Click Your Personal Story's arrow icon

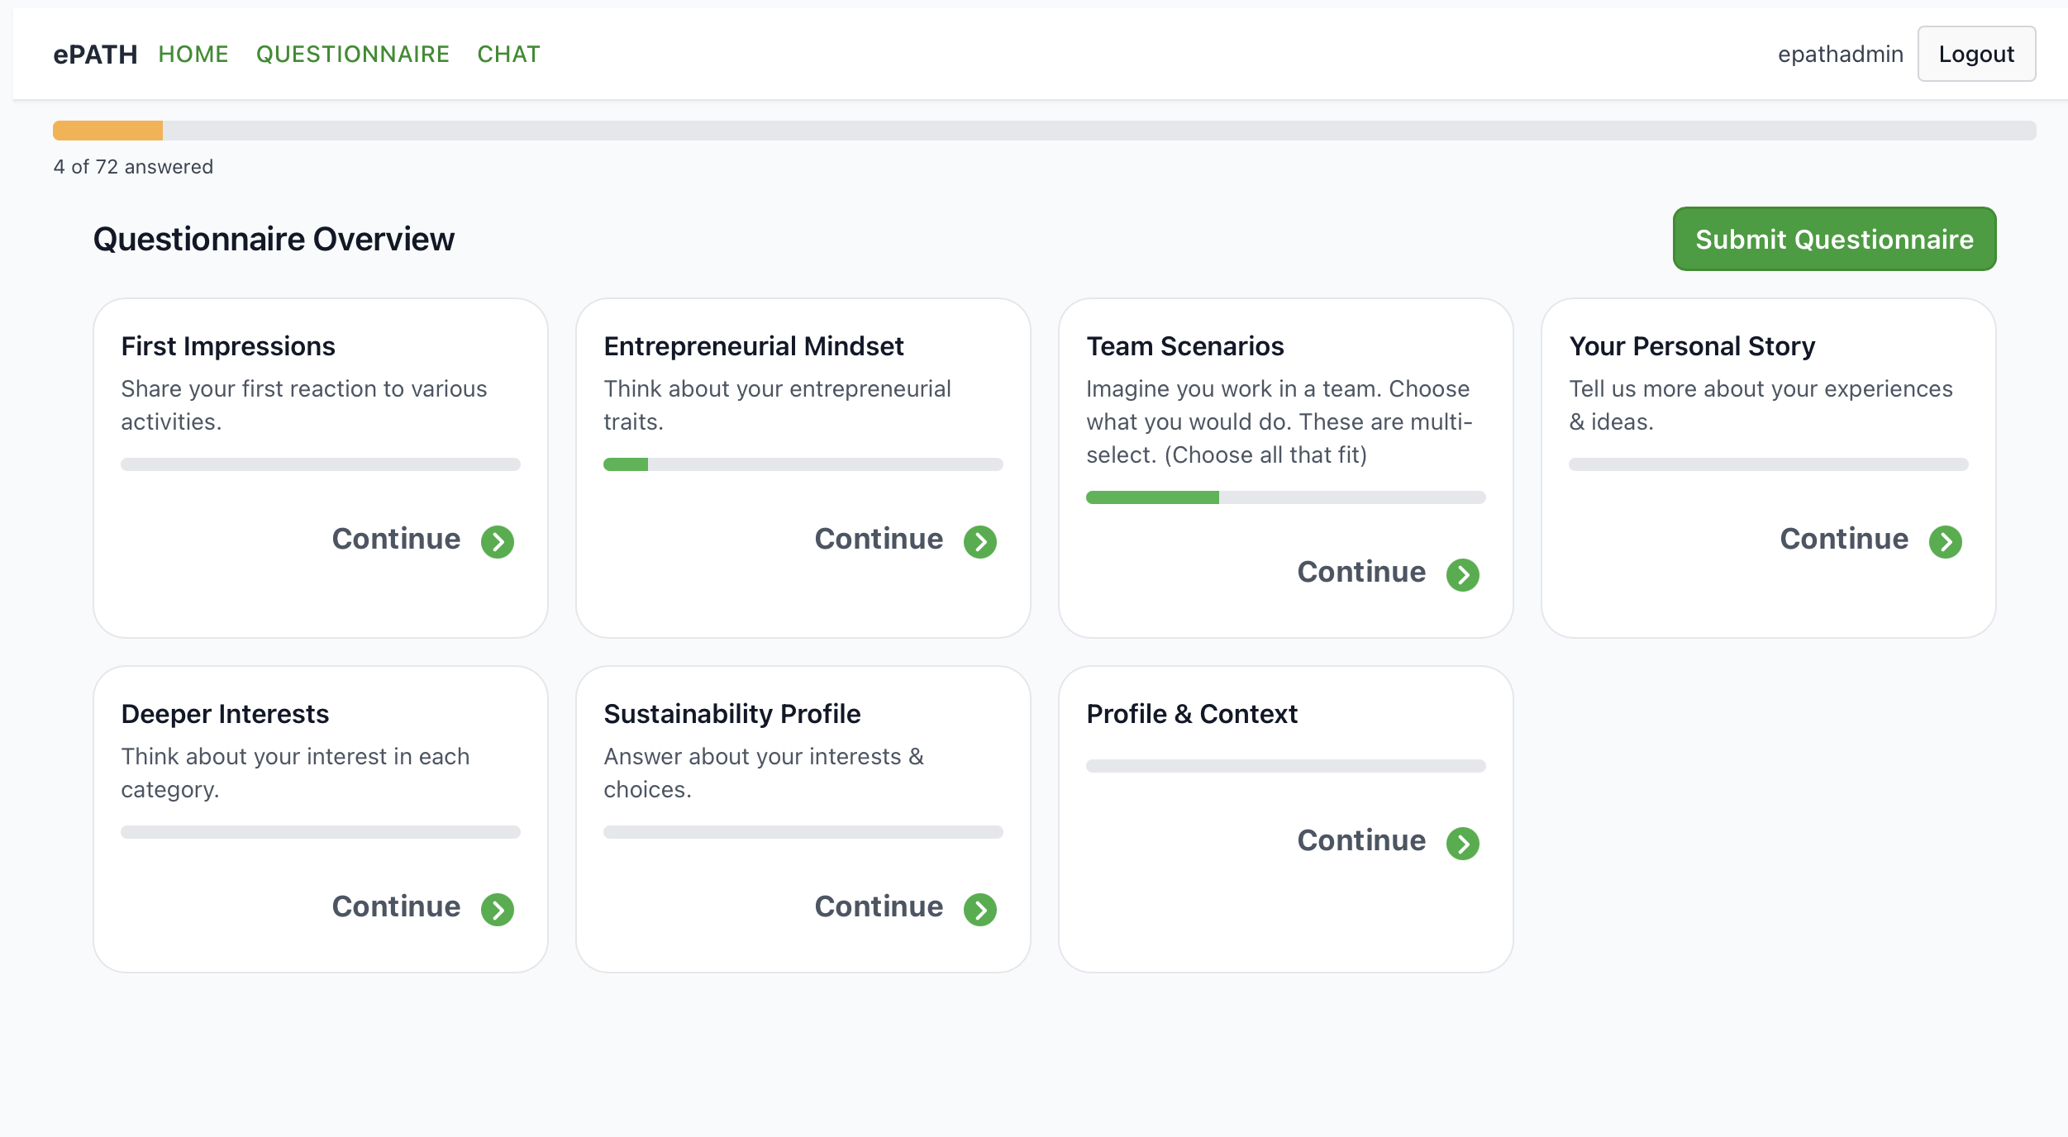click(1945, 542)
